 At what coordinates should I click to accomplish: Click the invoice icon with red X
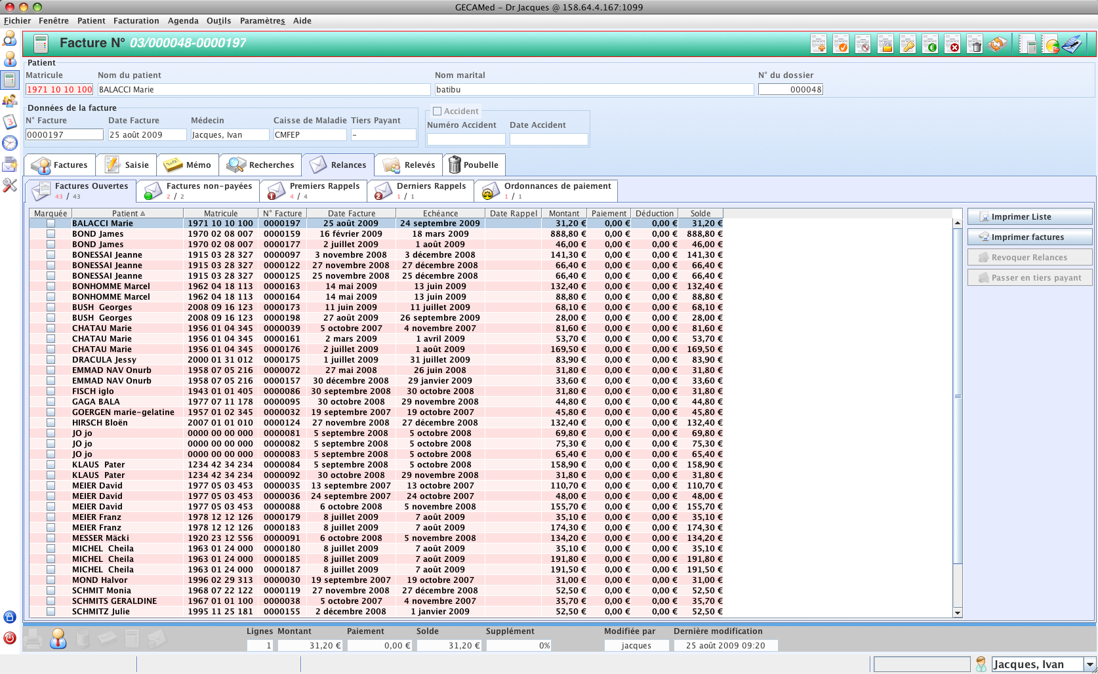[952, 45]
